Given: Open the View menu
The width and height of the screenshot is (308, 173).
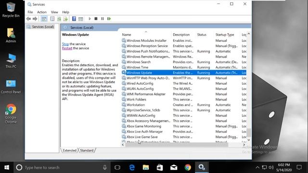Looking at the screenshot, I should 54,12.
